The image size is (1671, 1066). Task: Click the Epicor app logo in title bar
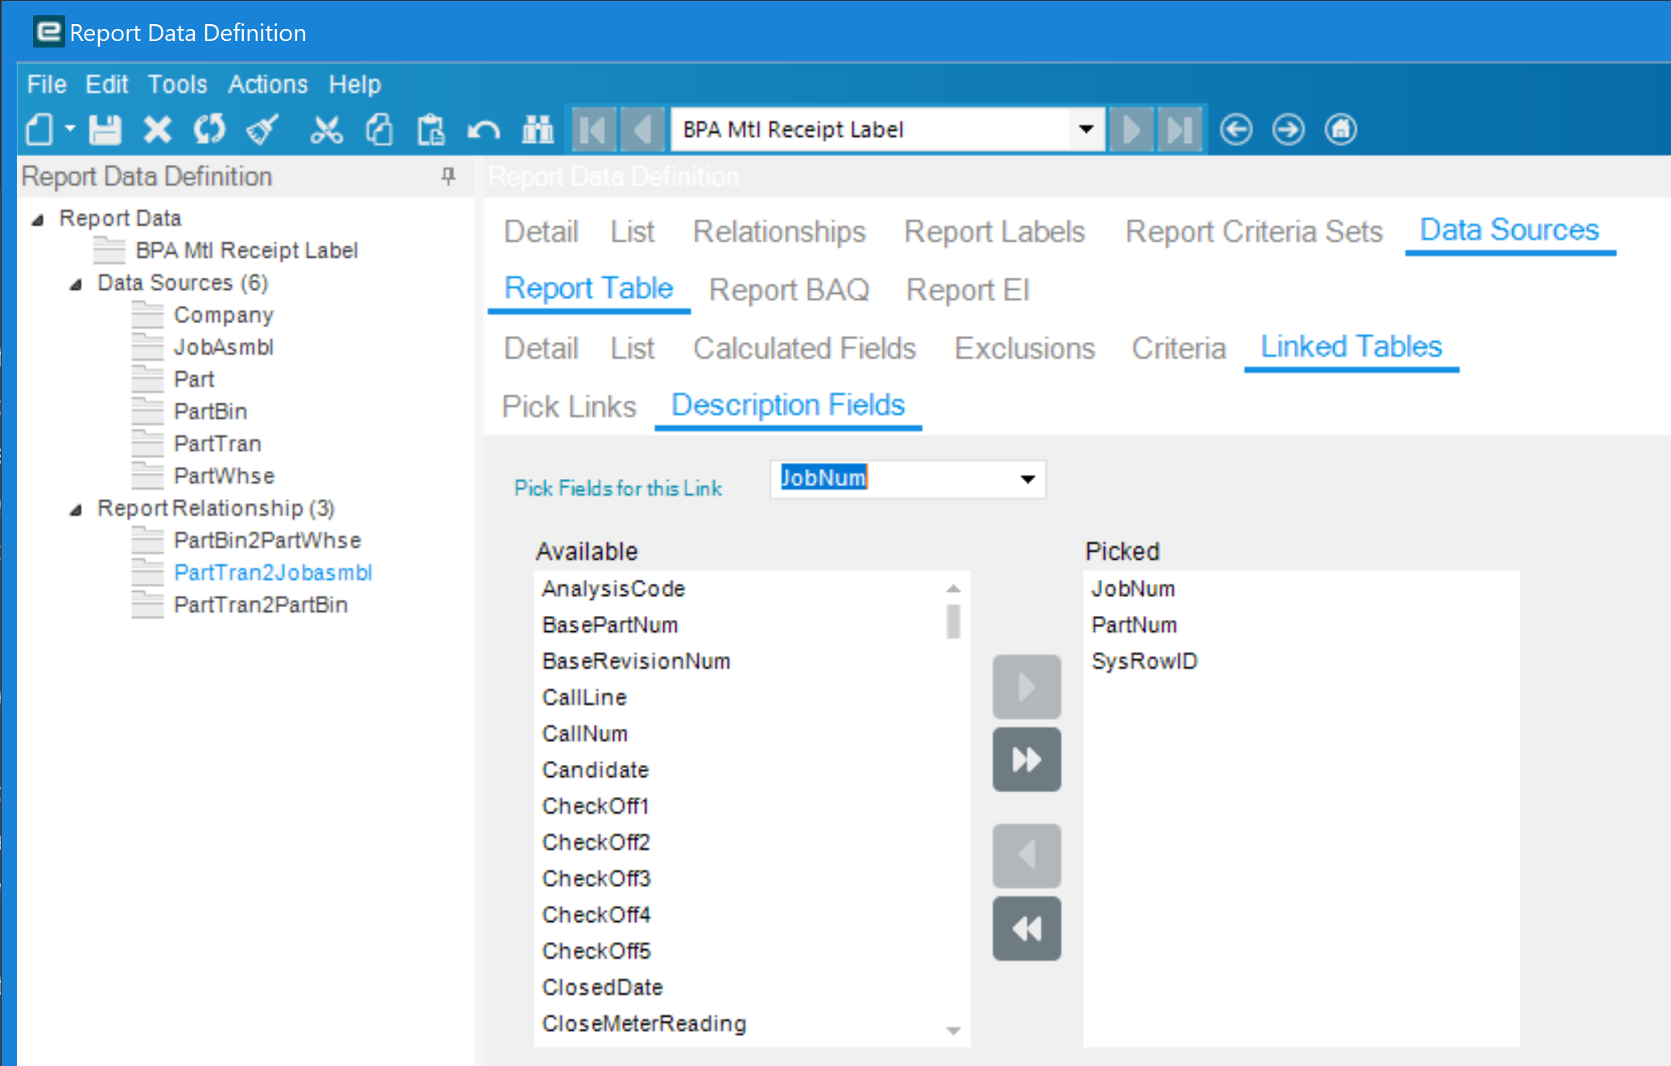(48, 32)
